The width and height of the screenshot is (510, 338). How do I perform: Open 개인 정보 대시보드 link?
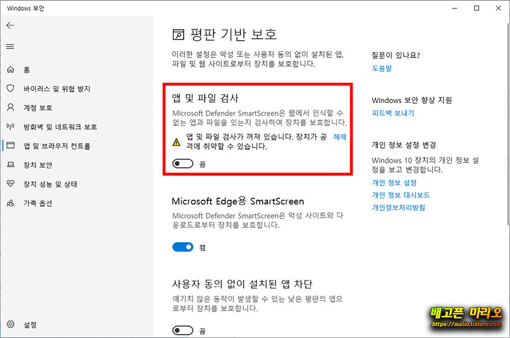(x=401, y=195)
